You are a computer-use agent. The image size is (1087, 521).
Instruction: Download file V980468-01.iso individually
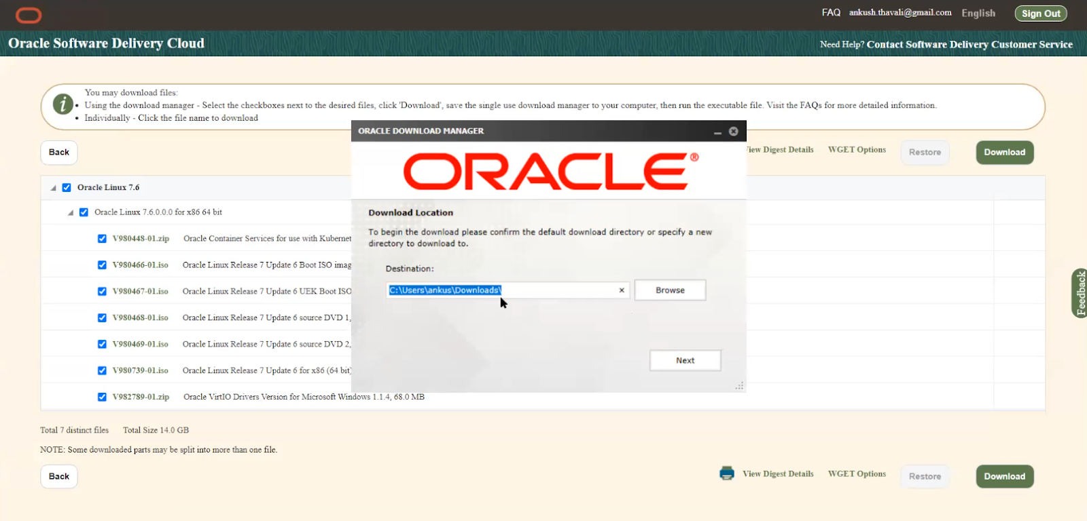[x=141, y=318]
